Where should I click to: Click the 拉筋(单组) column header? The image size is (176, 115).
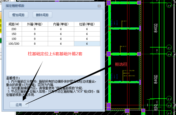(87, 24)
